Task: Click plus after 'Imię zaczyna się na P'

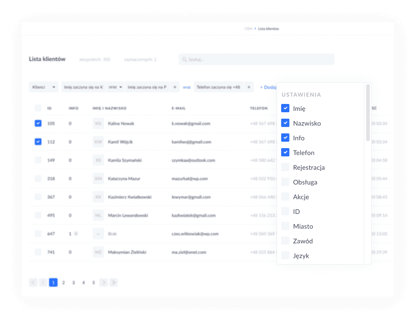Action: 175,87
